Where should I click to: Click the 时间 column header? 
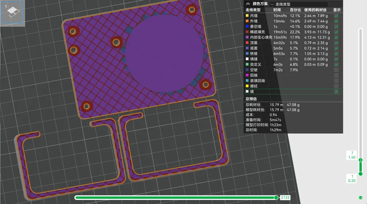coord(277,10)
